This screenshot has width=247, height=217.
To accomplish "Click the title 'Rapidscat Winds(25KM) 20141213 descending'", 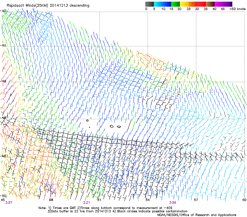I will click(x=48, y=6).
